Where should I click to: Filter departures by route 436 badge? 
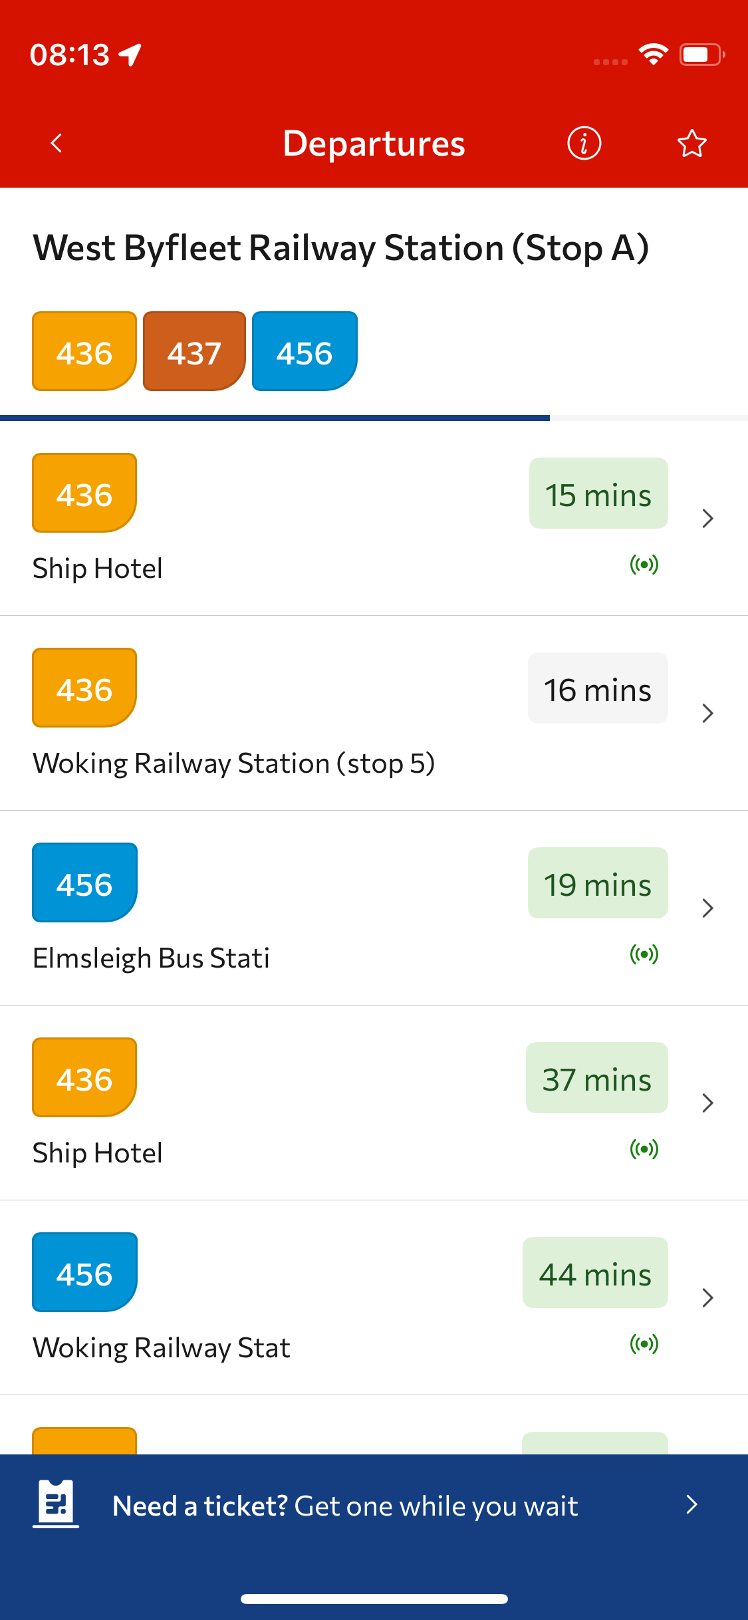pyautogui.click(x=84, y=351)
